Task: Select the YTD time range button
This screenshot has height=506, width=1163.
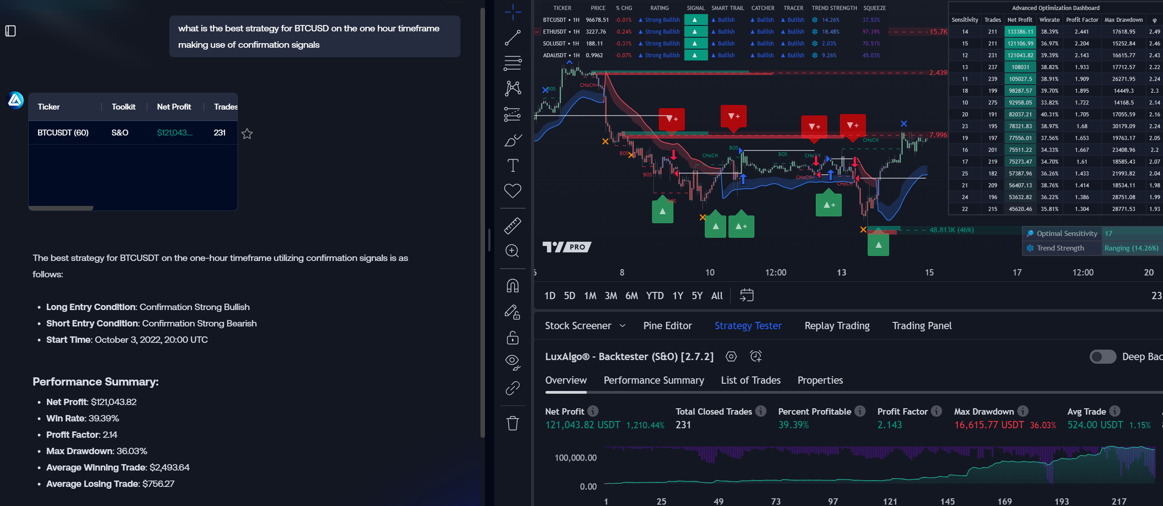Action: tap(655, 296)
